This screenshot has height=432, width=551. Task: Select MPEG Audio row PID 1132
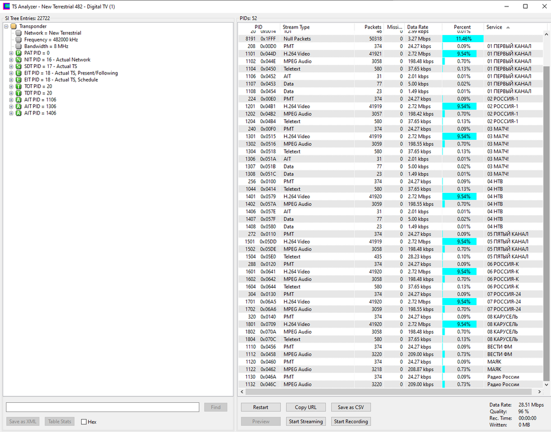[391, 384]
